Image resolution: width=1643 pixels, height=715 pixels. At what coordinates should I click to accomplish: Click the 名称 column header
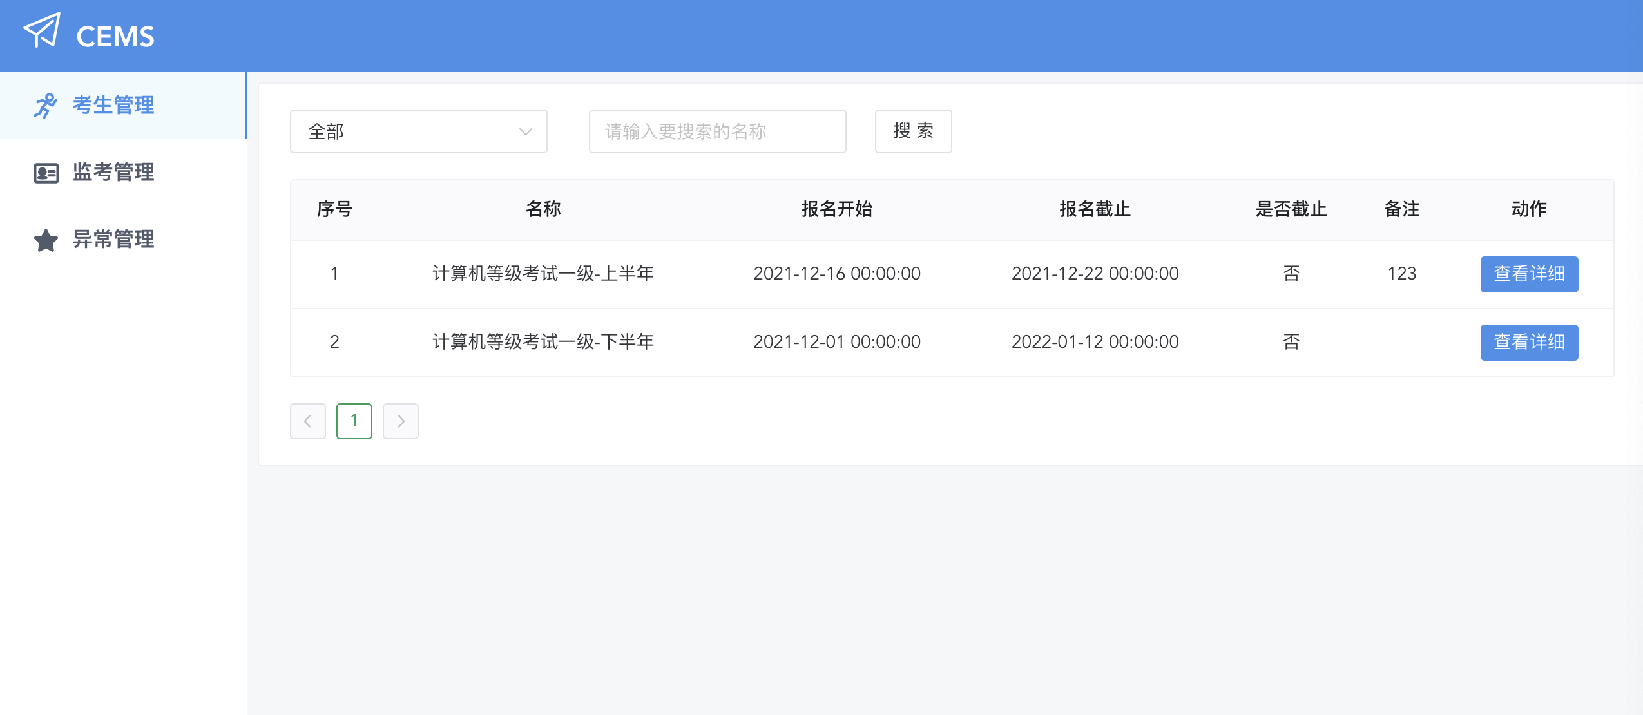pyautogui.click(x=543, y=209)
